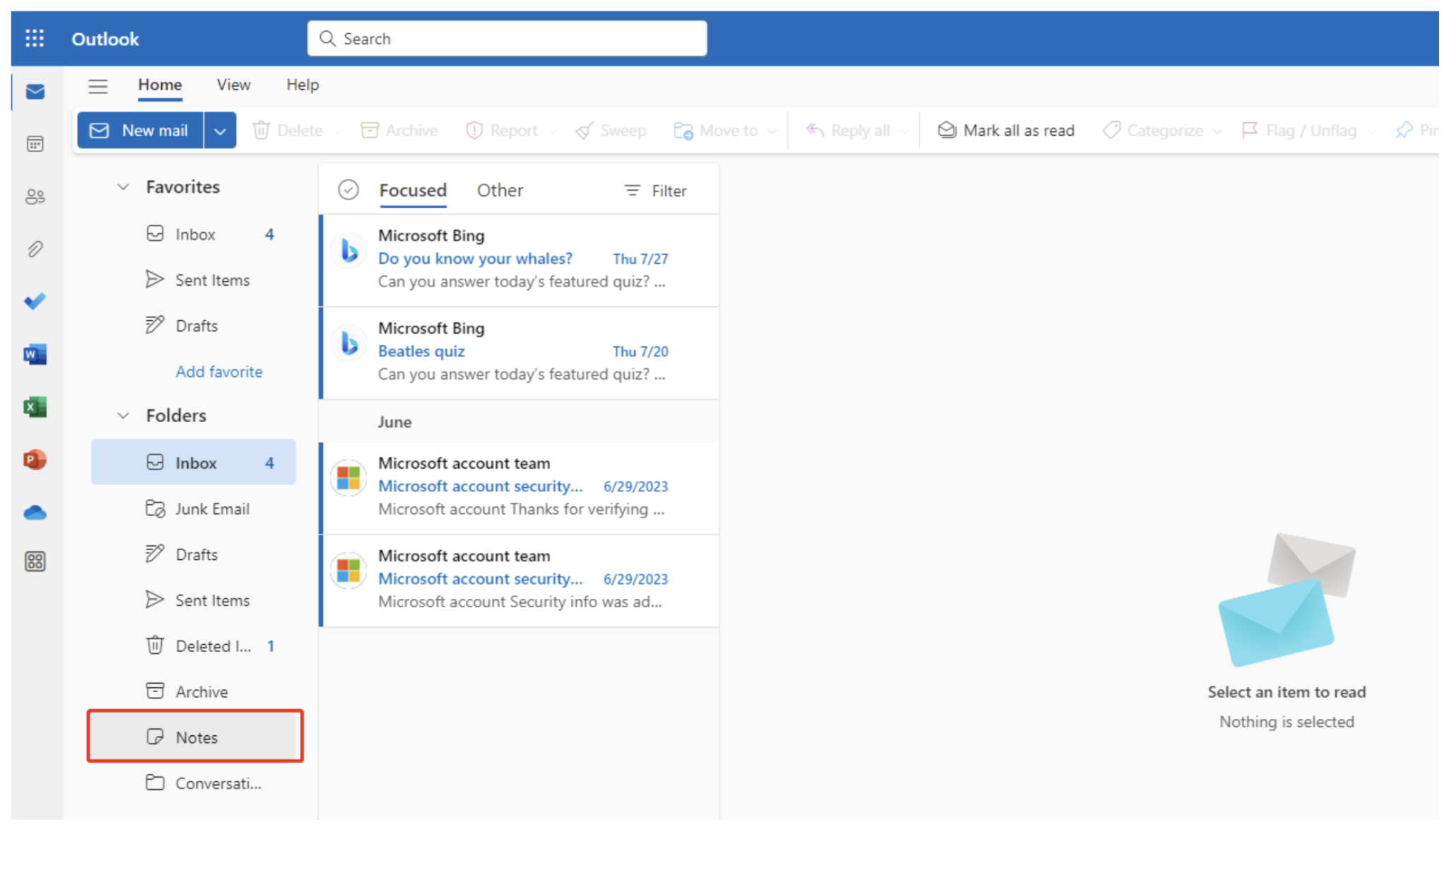Open Sent Items under Folders
This screenshot has width=1442, height=888.
pos(194,600)
